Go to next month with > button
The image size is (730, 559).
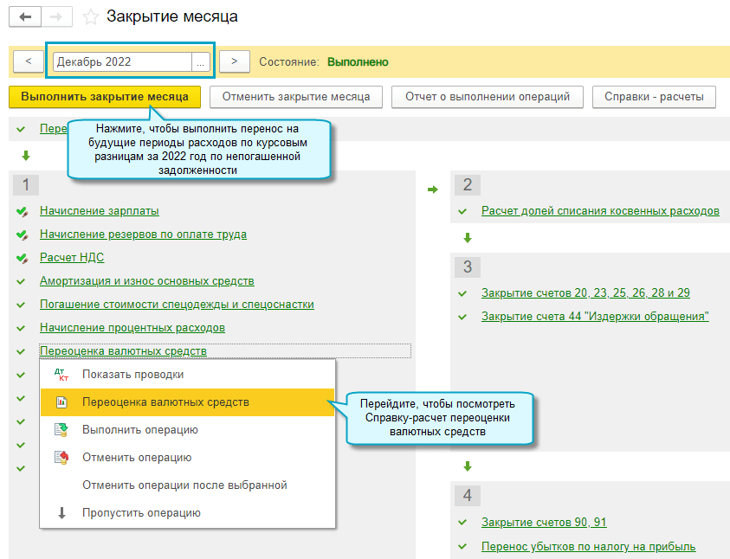coord(235,61)
